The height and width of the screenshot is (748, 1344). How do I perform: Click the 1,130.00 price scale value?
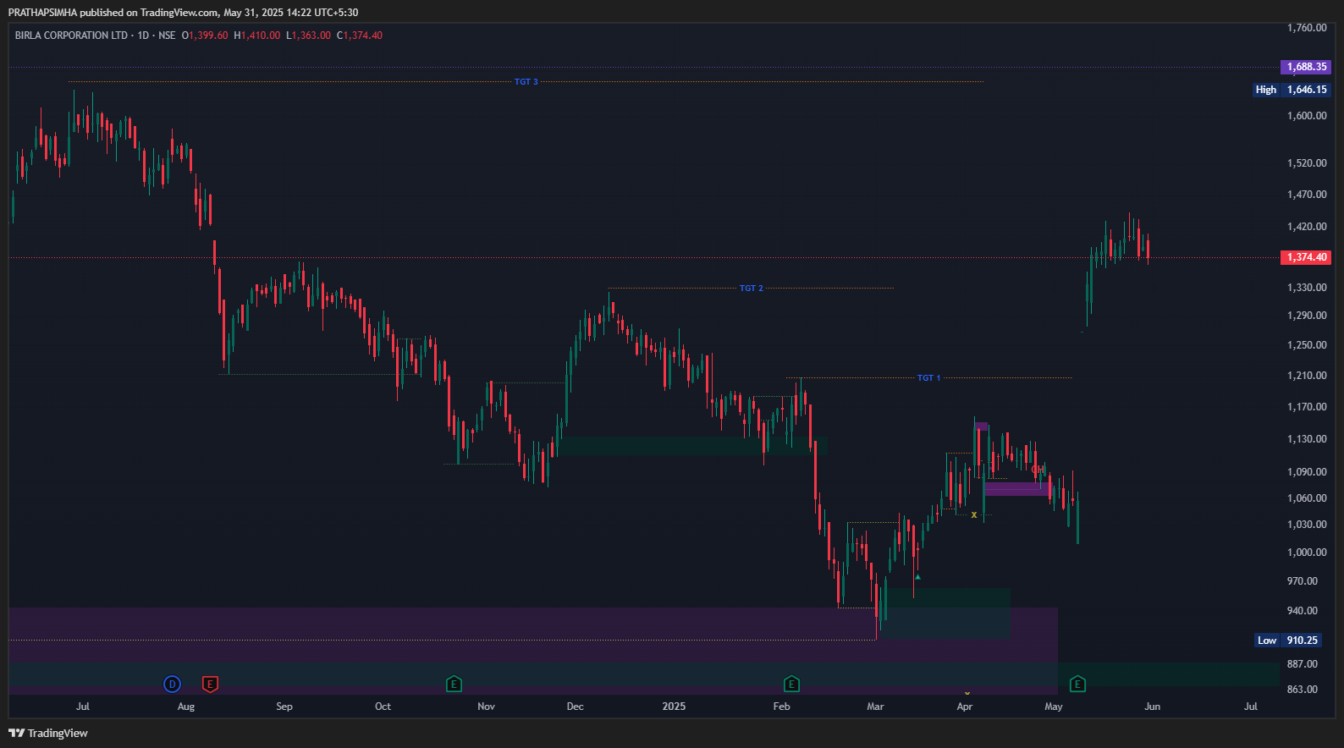1307,439
